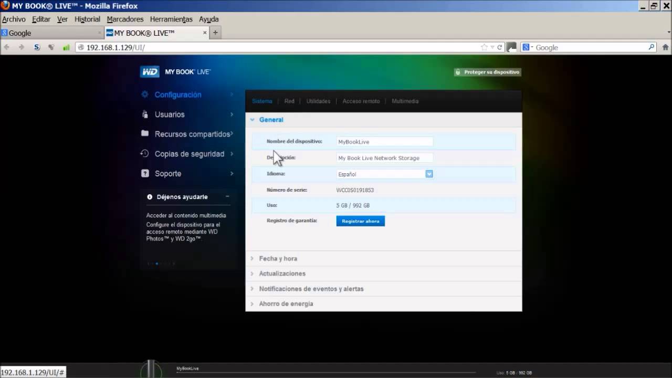
Task: Click the device icon in the bottom bar
Action: pos(151,369)
